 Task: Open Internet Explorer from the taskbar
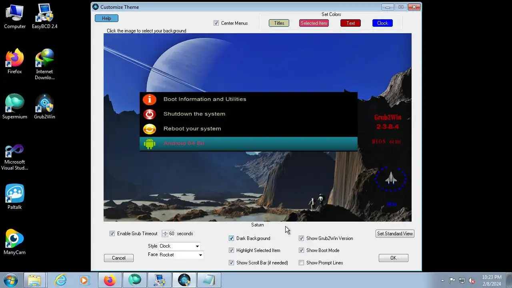pos(60,280)
